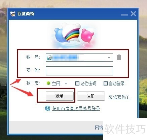Expand the account dropdown arrow
Image resolution: width=147 pixels, height=140 pixels.
[x=109, y=58]
